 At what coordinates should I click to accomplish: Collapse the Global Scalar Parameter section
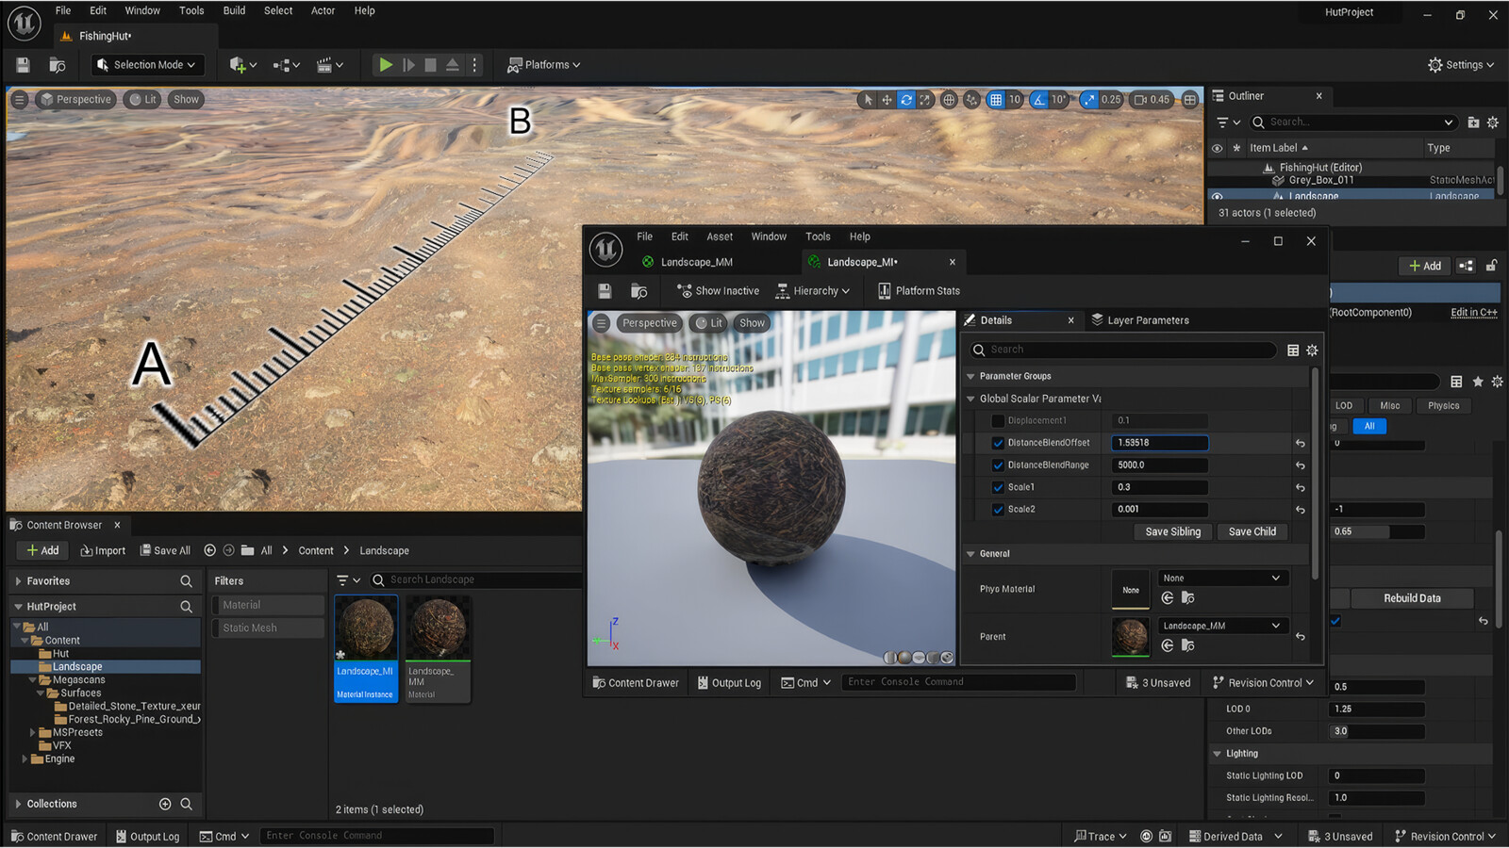tap(970, 398)
